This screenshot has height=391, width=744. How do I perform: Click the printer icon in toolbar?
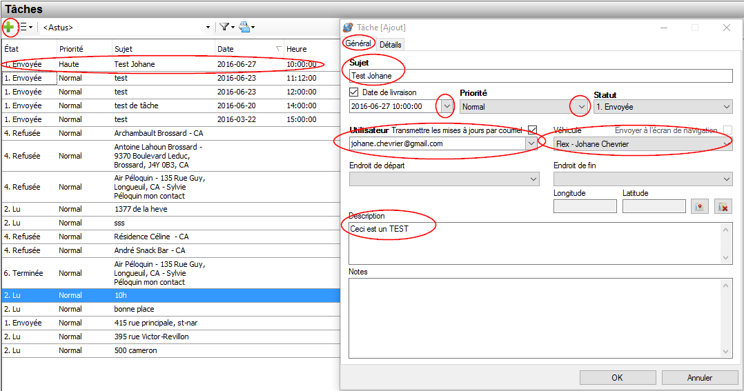[x=244, y=28]
